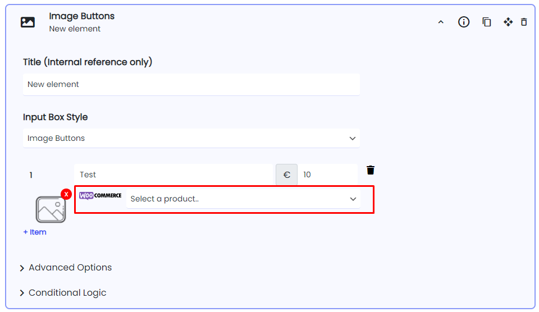Add a new item via + Item

point(35,232)
